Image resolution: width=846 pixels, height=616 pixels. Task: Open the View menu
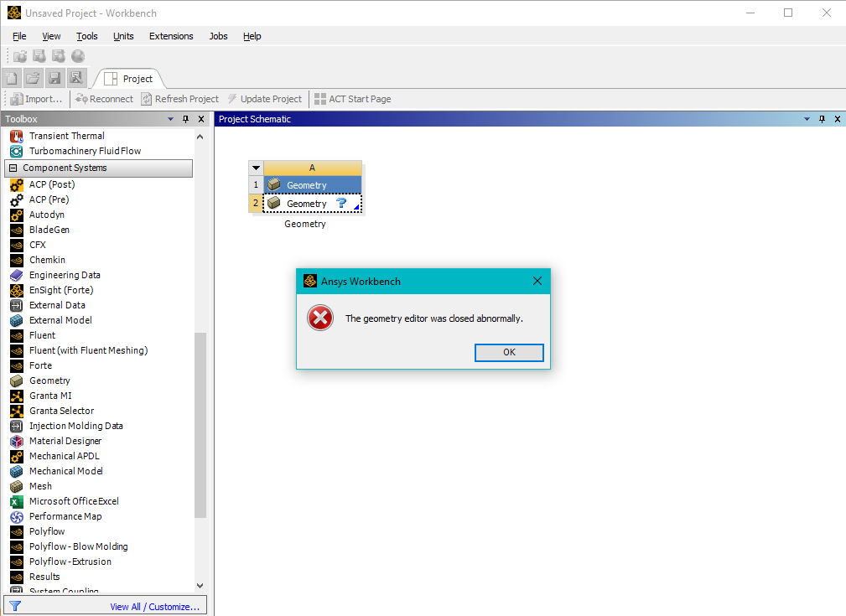coord(51,36)
